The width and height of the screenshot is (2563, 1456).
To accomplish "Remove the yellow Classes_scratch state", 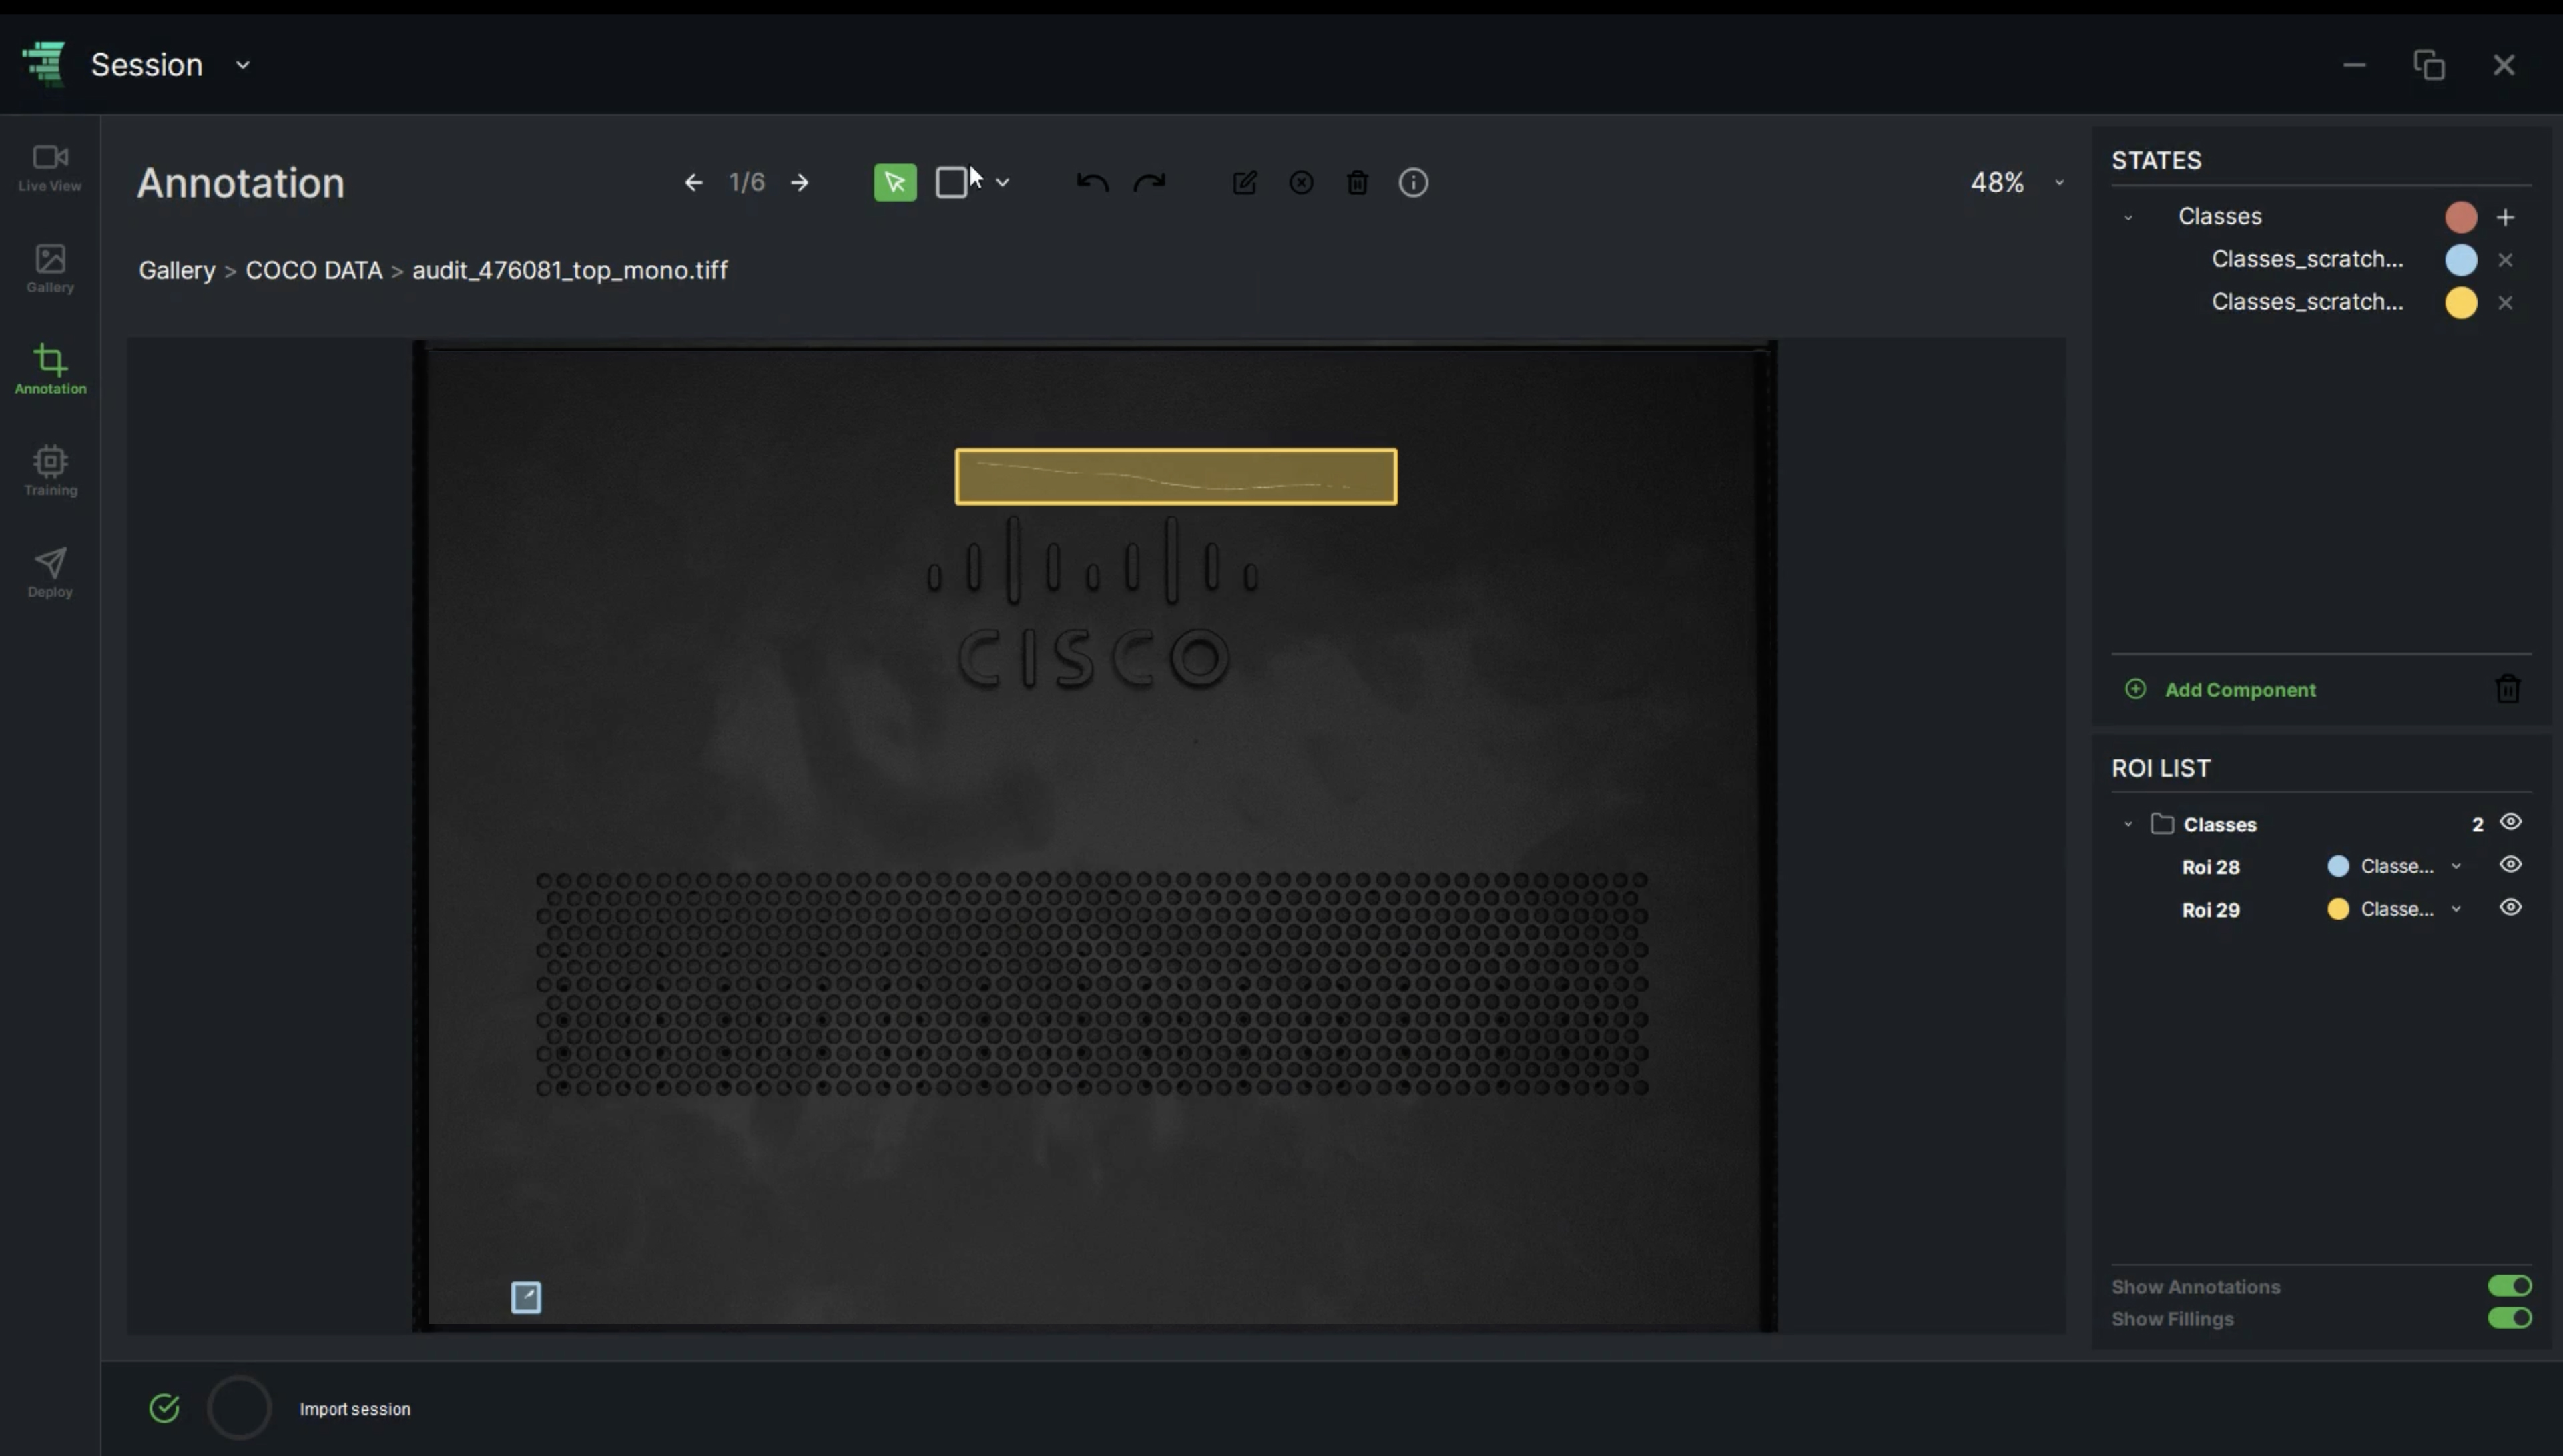I will point(2505,303).
